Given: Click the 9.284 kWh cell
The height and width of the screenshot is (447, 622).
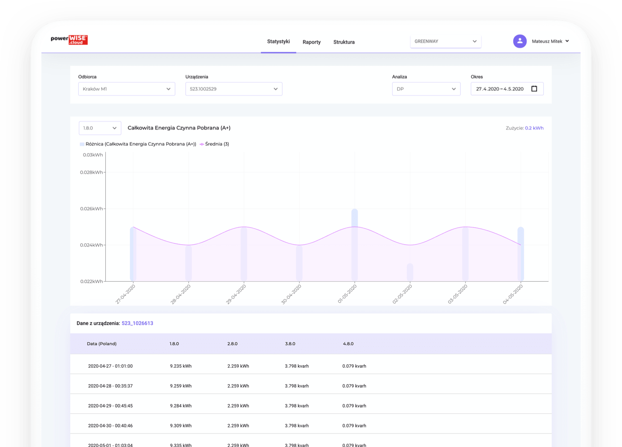Looking at the screenshot, I should pyautogui.click(x=181, y=406).
